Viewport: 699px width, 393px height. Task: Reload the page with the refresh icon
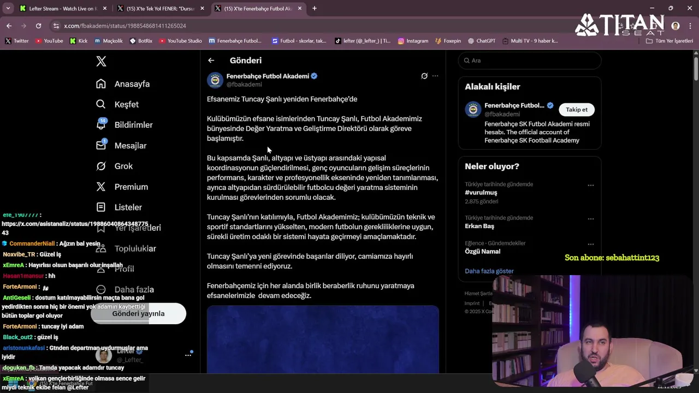pos(38,26)
